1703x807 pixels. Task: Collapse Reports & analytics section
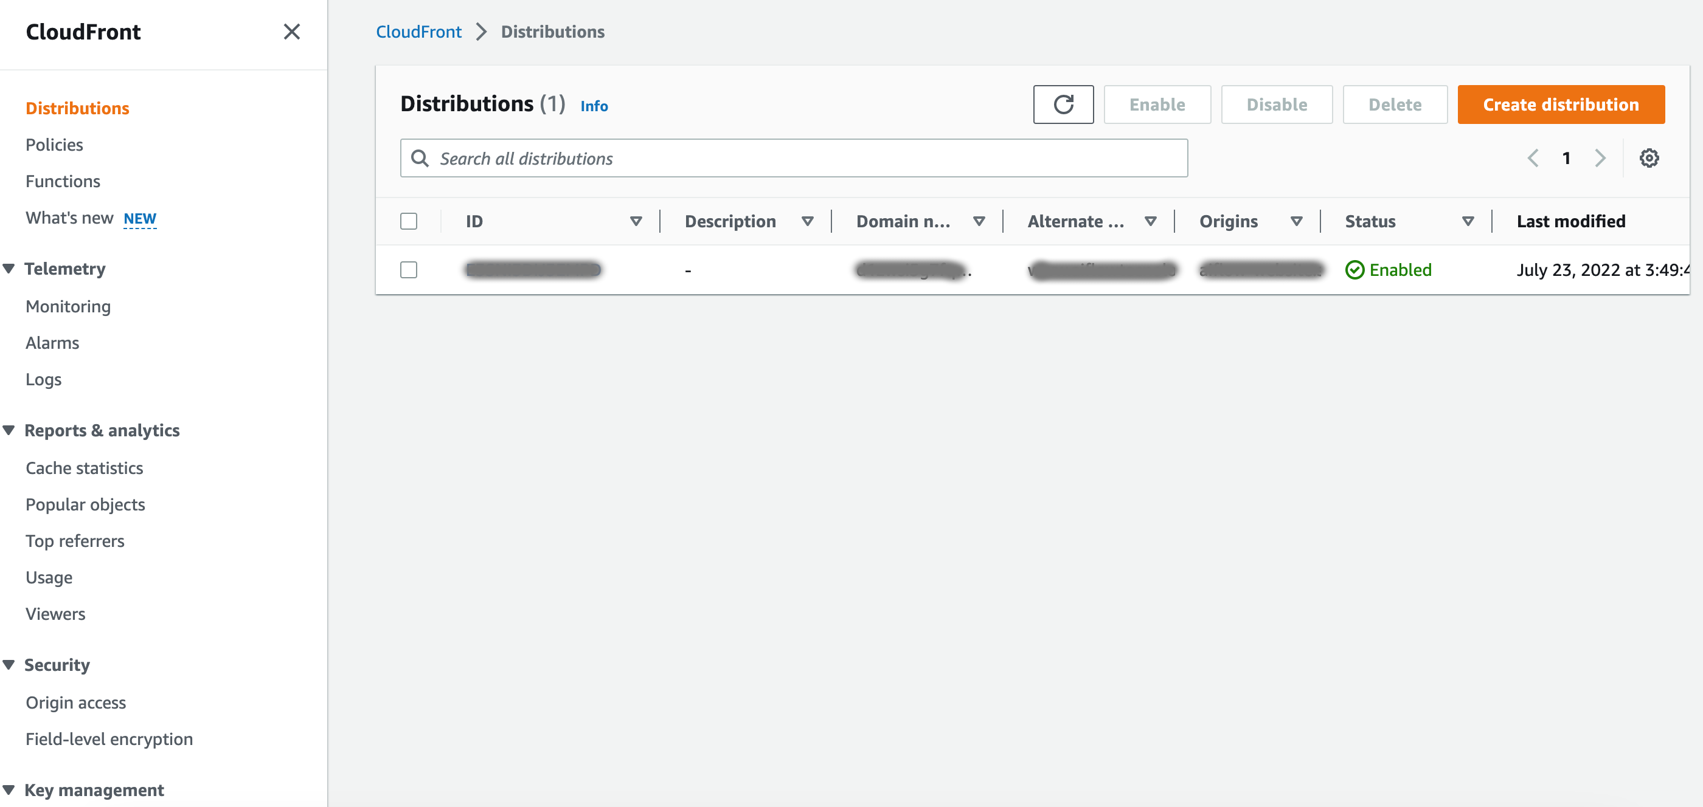(9, 430)
